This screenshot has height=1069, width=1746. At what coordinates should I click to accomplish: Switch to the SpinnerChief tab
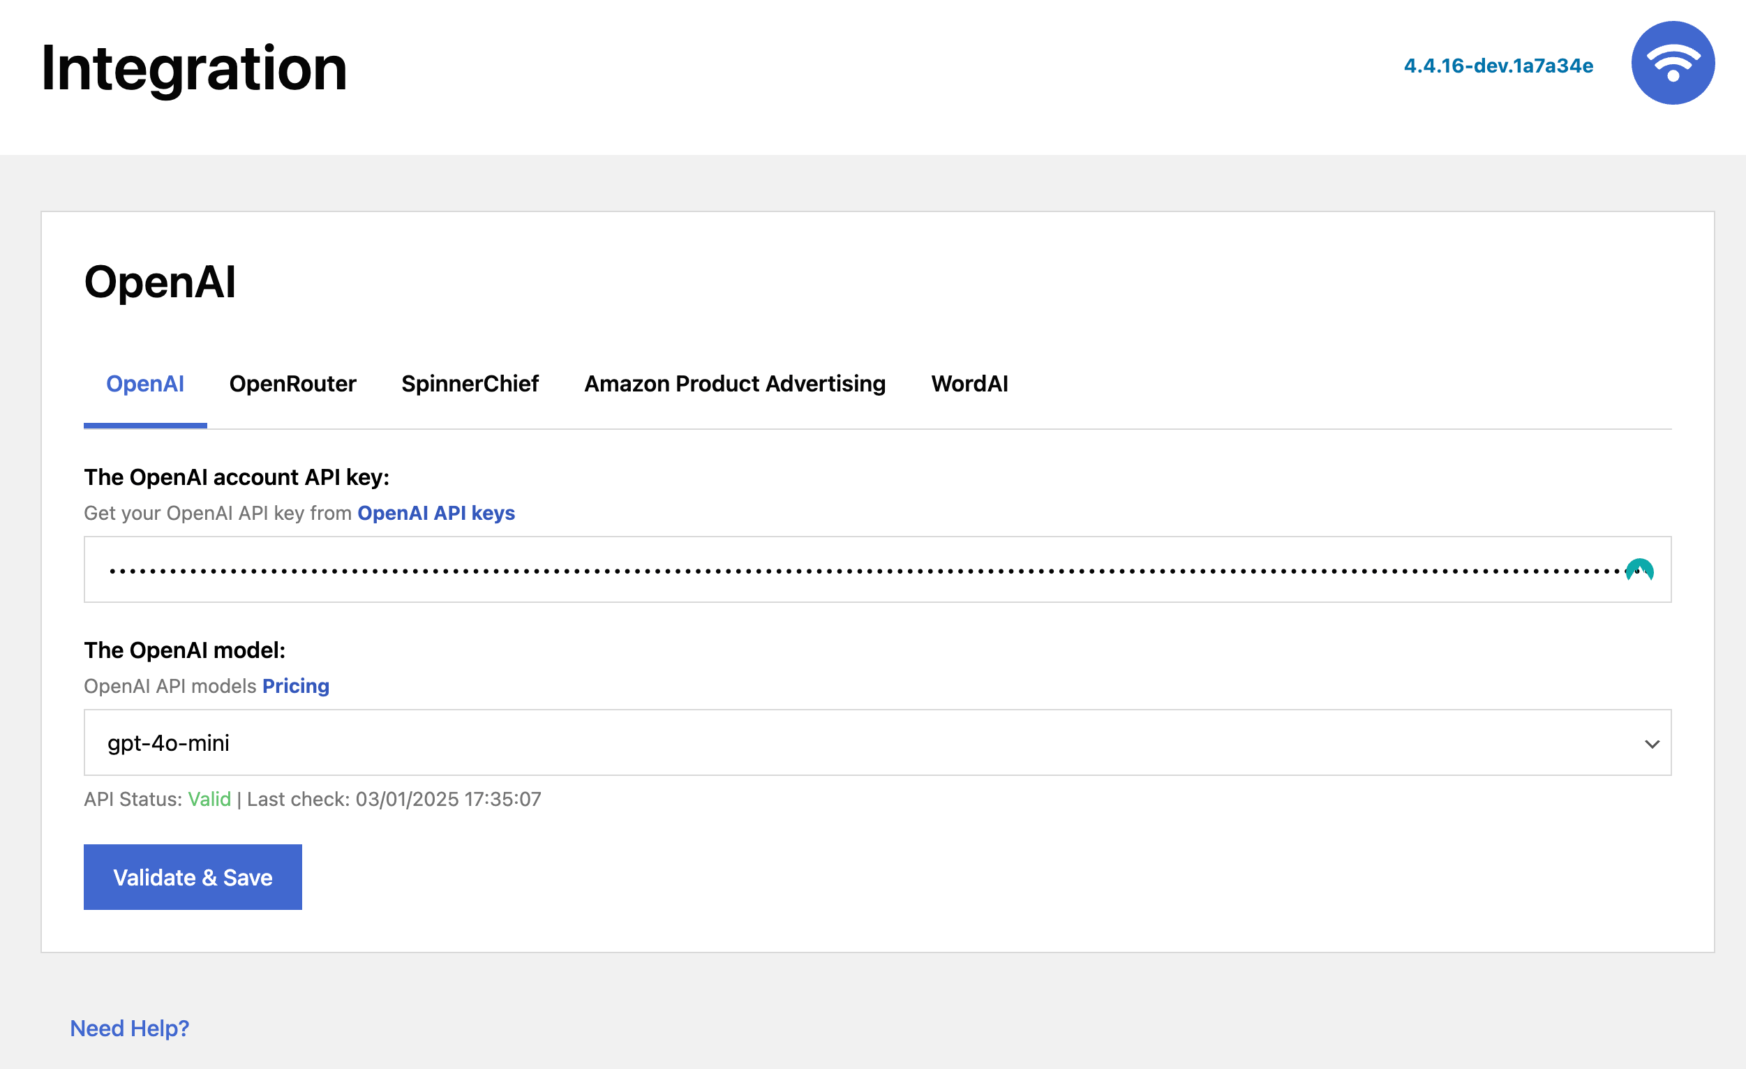470,383
